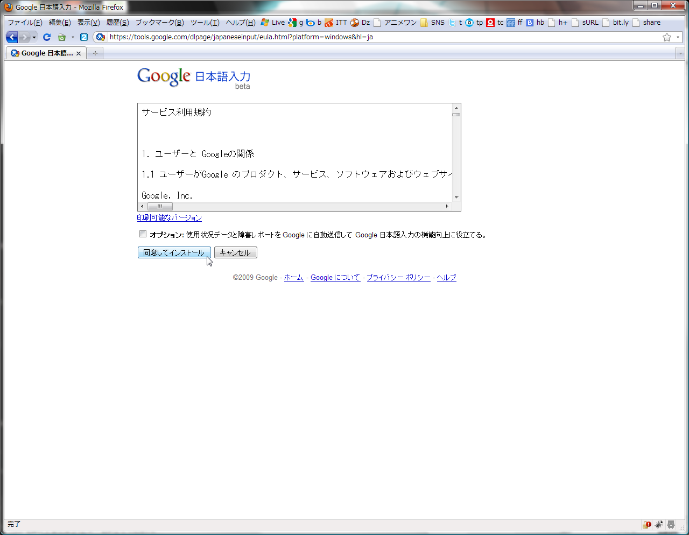Open the 'b' bookmark
This screenshot has height=535, width=689.
point(314,23)
